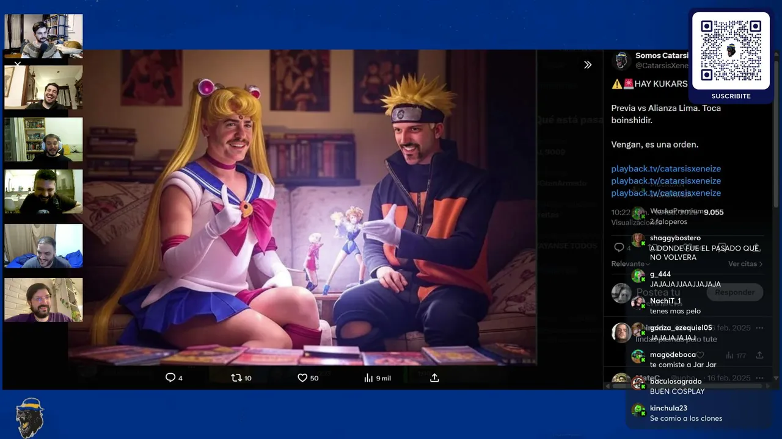Open the Ver citas link
The height and width of the screenshot is (439, 782).
point(745,264)
